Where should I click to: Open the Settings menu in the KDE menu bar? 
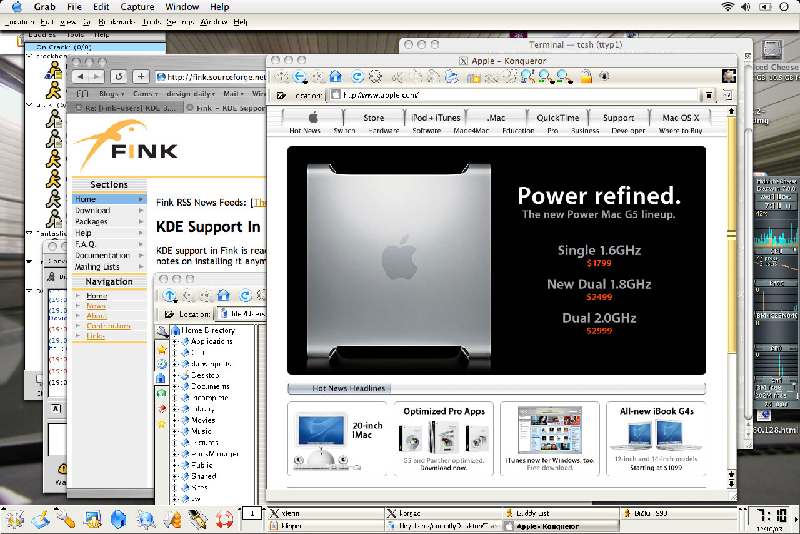pyautogui.click(x=181, y=21)
